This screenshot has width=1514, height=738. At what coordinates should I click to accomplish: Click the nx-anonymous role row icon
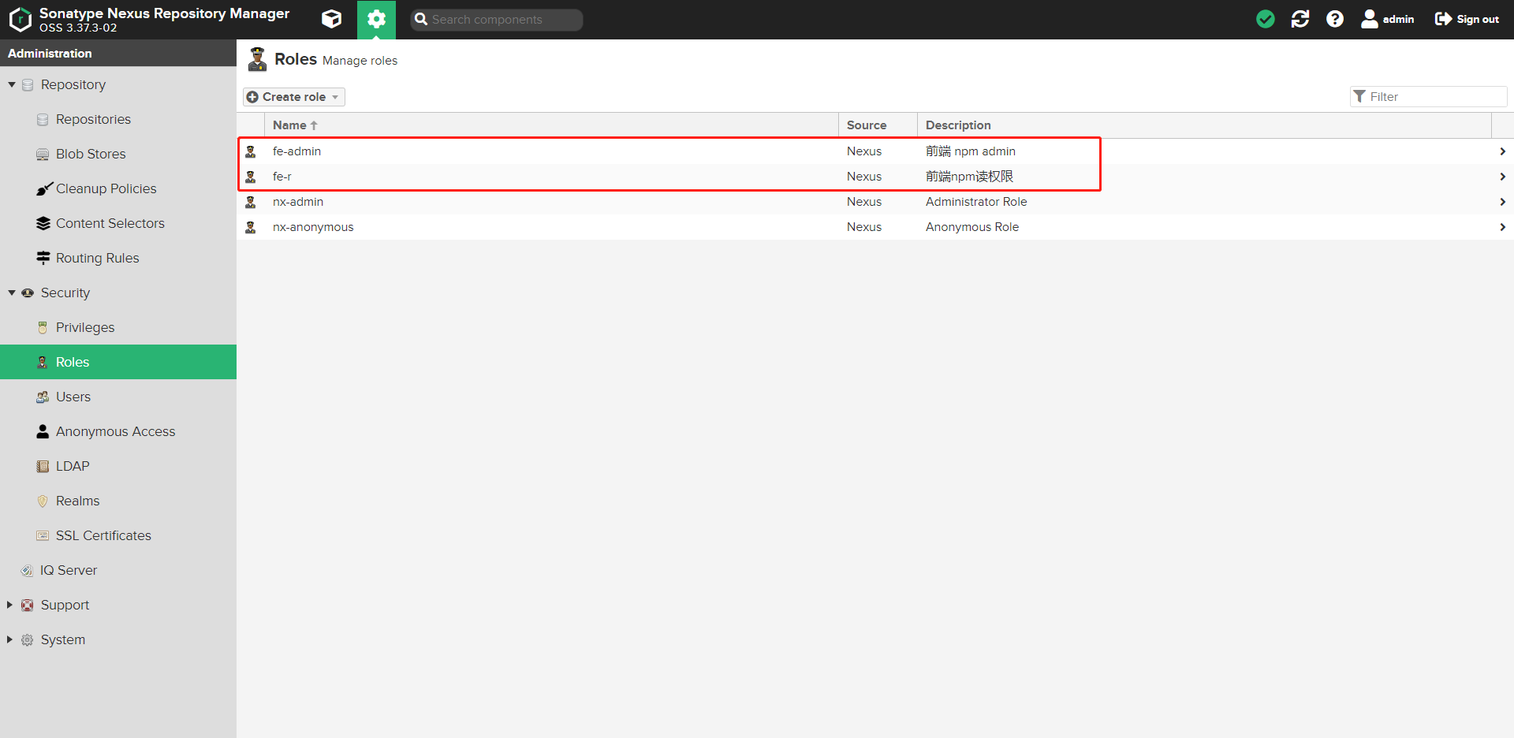251,227
